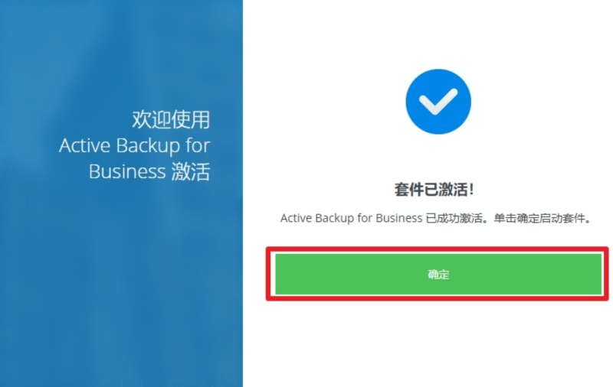The width and height of the screenshot is (613, 387).
Task: Click blank blue area beneath welcome title
Action: [x=121, y=281]
